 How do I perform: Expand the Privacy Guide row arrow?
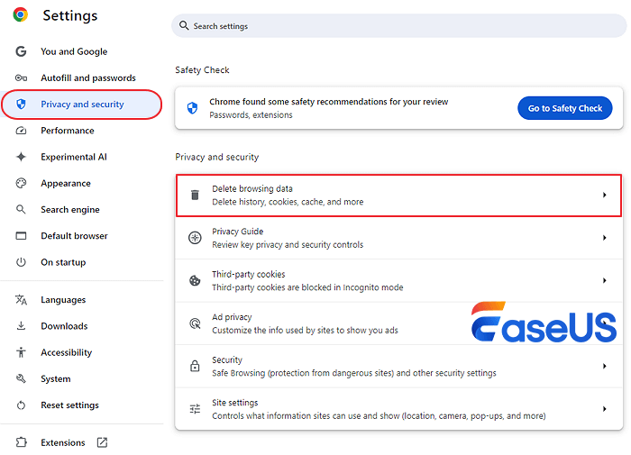coord(604,238)
